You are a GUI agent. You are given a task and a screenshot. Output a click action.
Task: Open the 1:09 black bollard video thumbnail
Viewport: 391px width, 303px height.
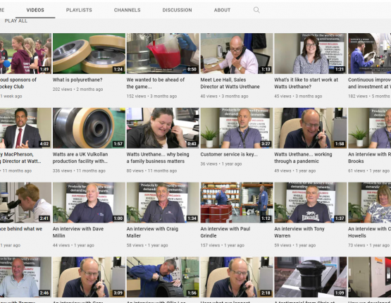coord(311,277)
